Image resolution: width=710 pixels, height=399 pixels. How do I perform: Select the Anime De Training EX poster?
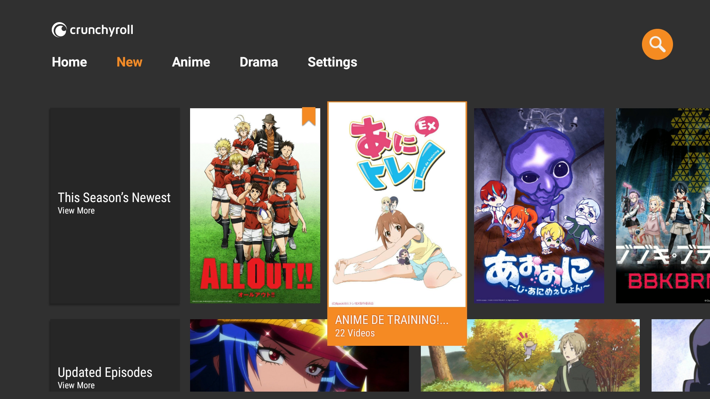[397, 205]
